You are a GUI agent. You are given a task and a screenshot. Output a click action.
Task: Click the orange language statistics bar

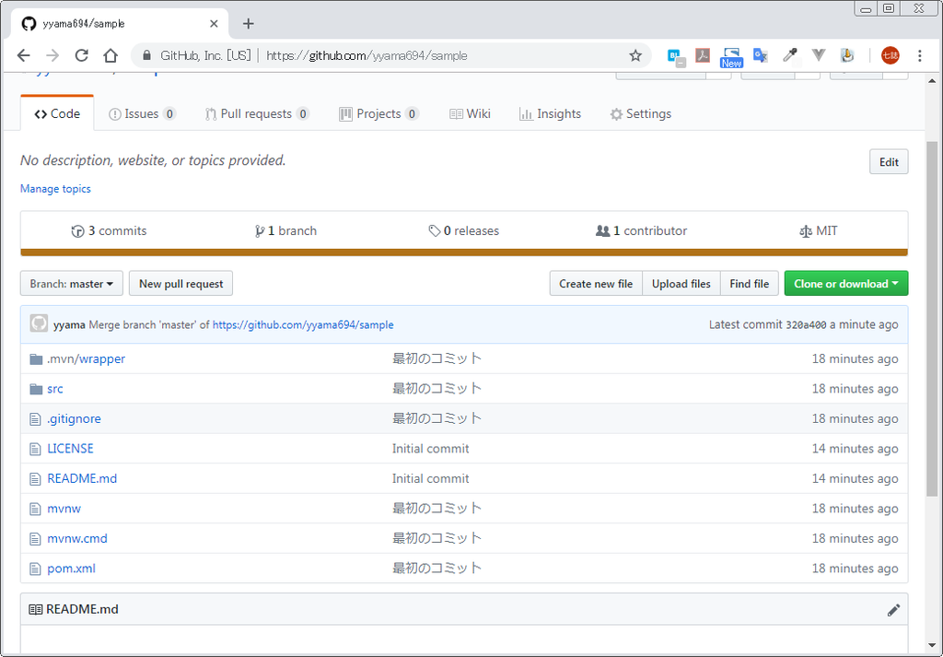464,252
